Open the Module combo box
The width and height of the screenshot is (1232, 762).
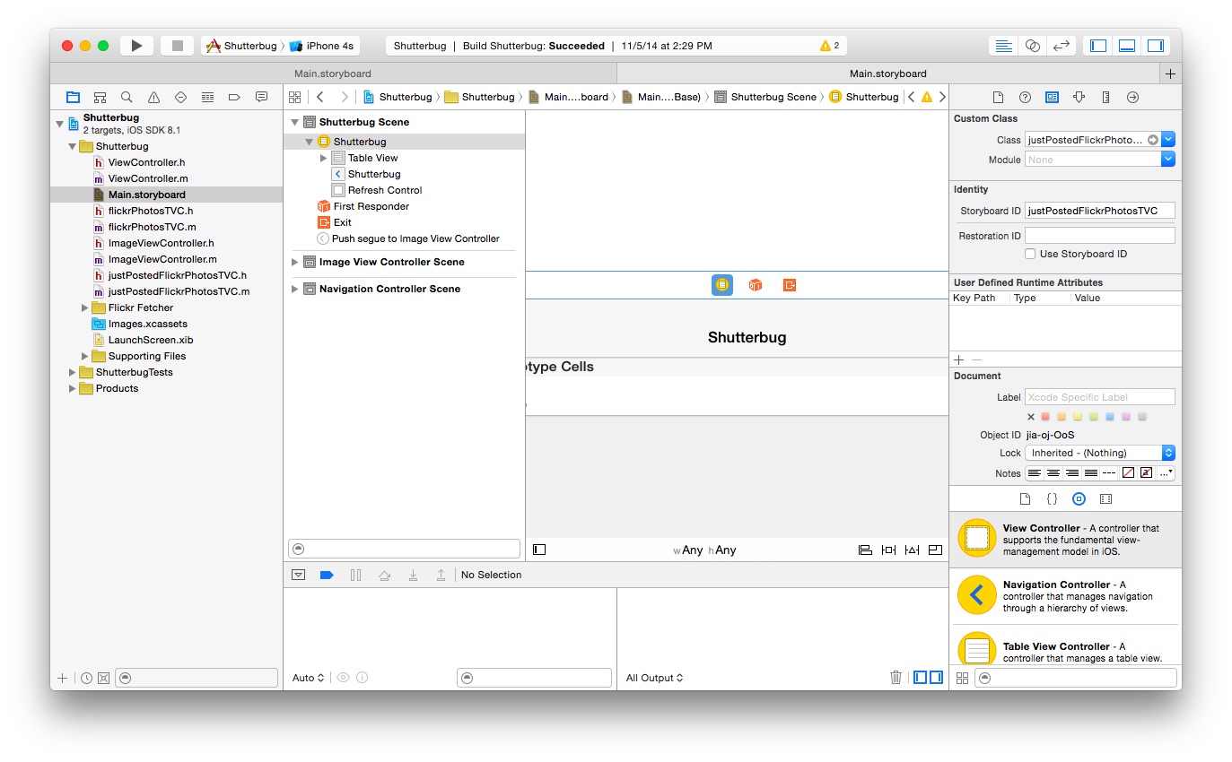[x=1168, y=160]
